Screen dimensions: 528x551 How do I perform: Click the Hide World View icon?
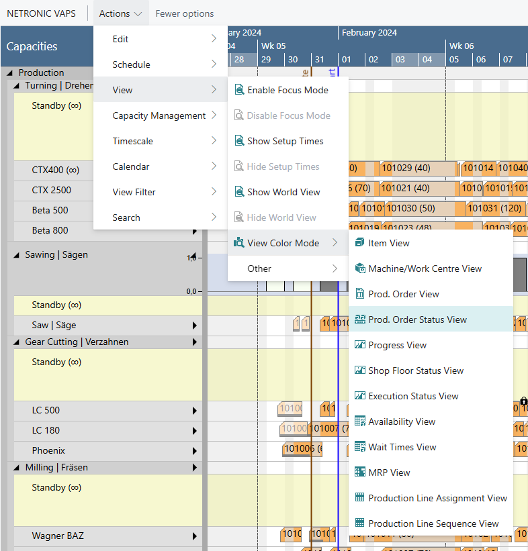point(239,217)
